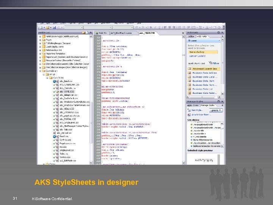Select .ms-pagebreadcrumb in CSS styles list
Screen dimensions: 273x205
pos(203,125)
